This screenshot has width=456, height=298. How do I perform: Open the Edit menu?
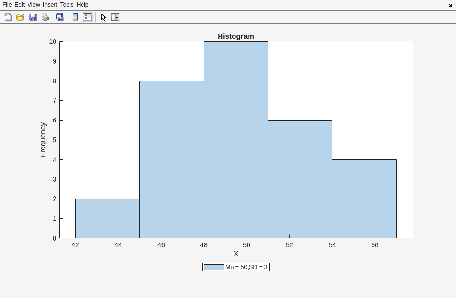point(19,5)
